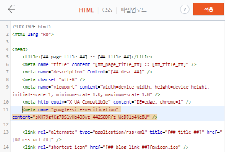Click the orange 적용 apply button
The image size is (225, 152).
[208, 9]
